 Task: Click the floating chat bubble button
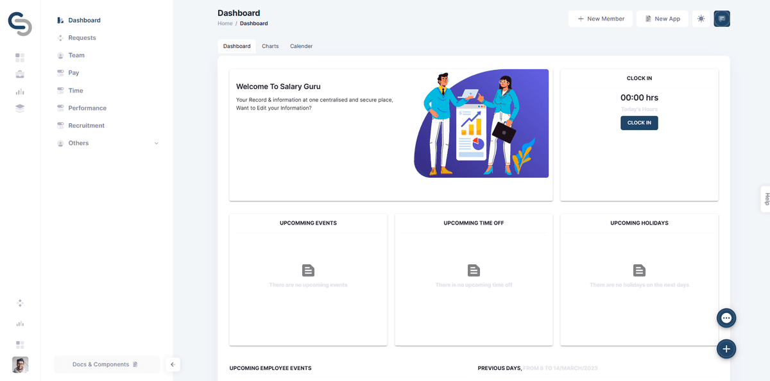coord(726,317)
